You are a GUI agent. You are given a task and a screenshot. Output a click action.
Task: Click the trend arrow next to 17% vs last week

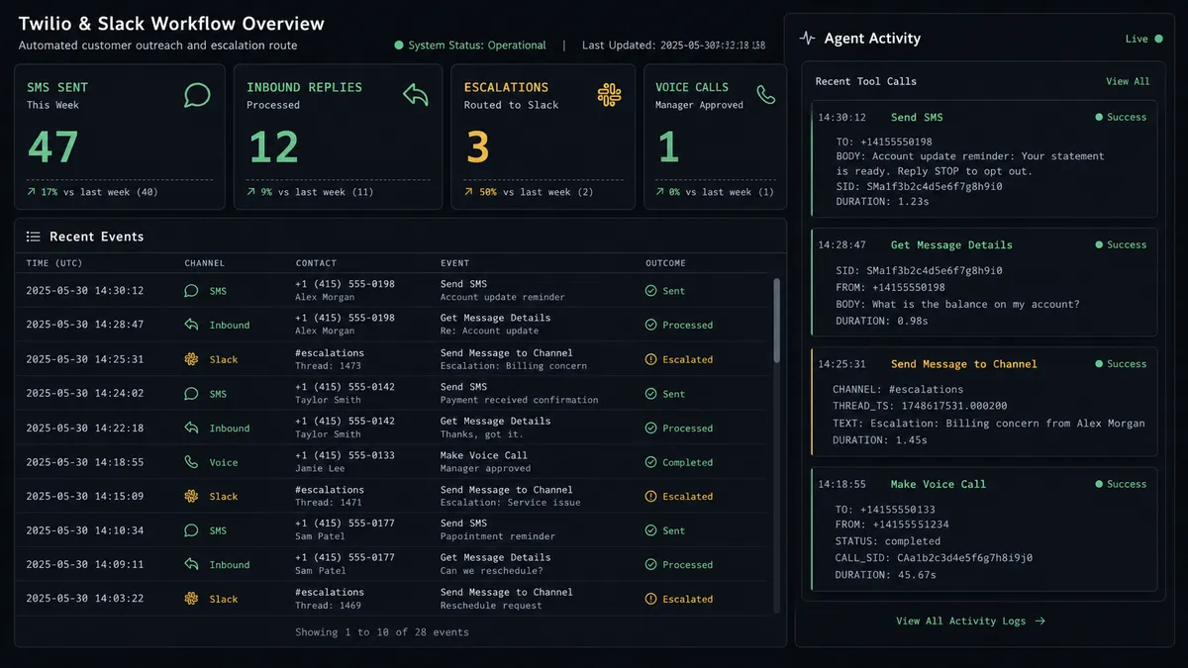click(31, 192)
